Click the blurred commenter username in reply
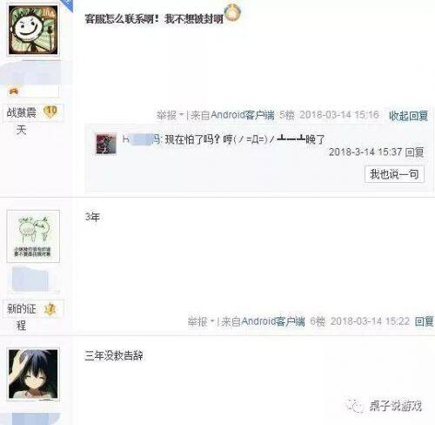The height and width of the screenshot is (425, 435). click(141, 139)
